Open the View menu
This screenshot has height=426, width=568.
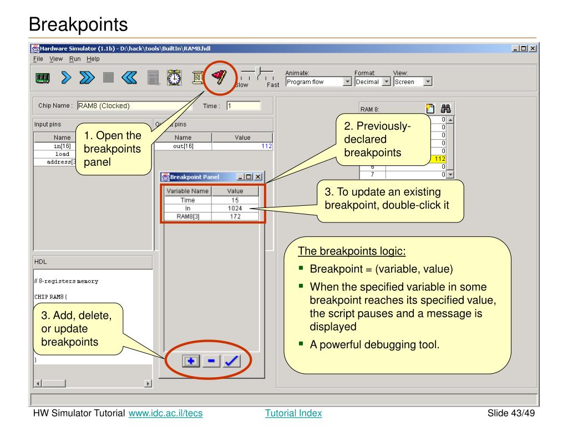pyautogui.click(x=56, y=59)
